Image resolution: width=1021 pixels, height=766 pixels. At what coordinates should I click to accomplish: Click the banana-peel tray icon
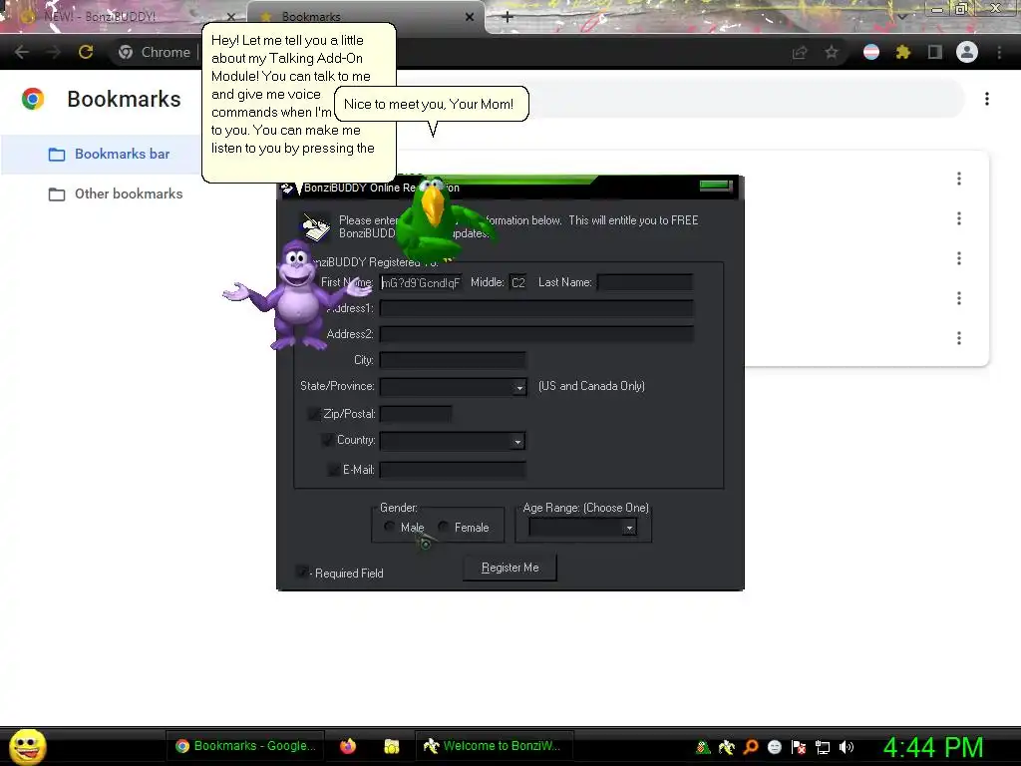pyautogui.click(x=727, y=747)
